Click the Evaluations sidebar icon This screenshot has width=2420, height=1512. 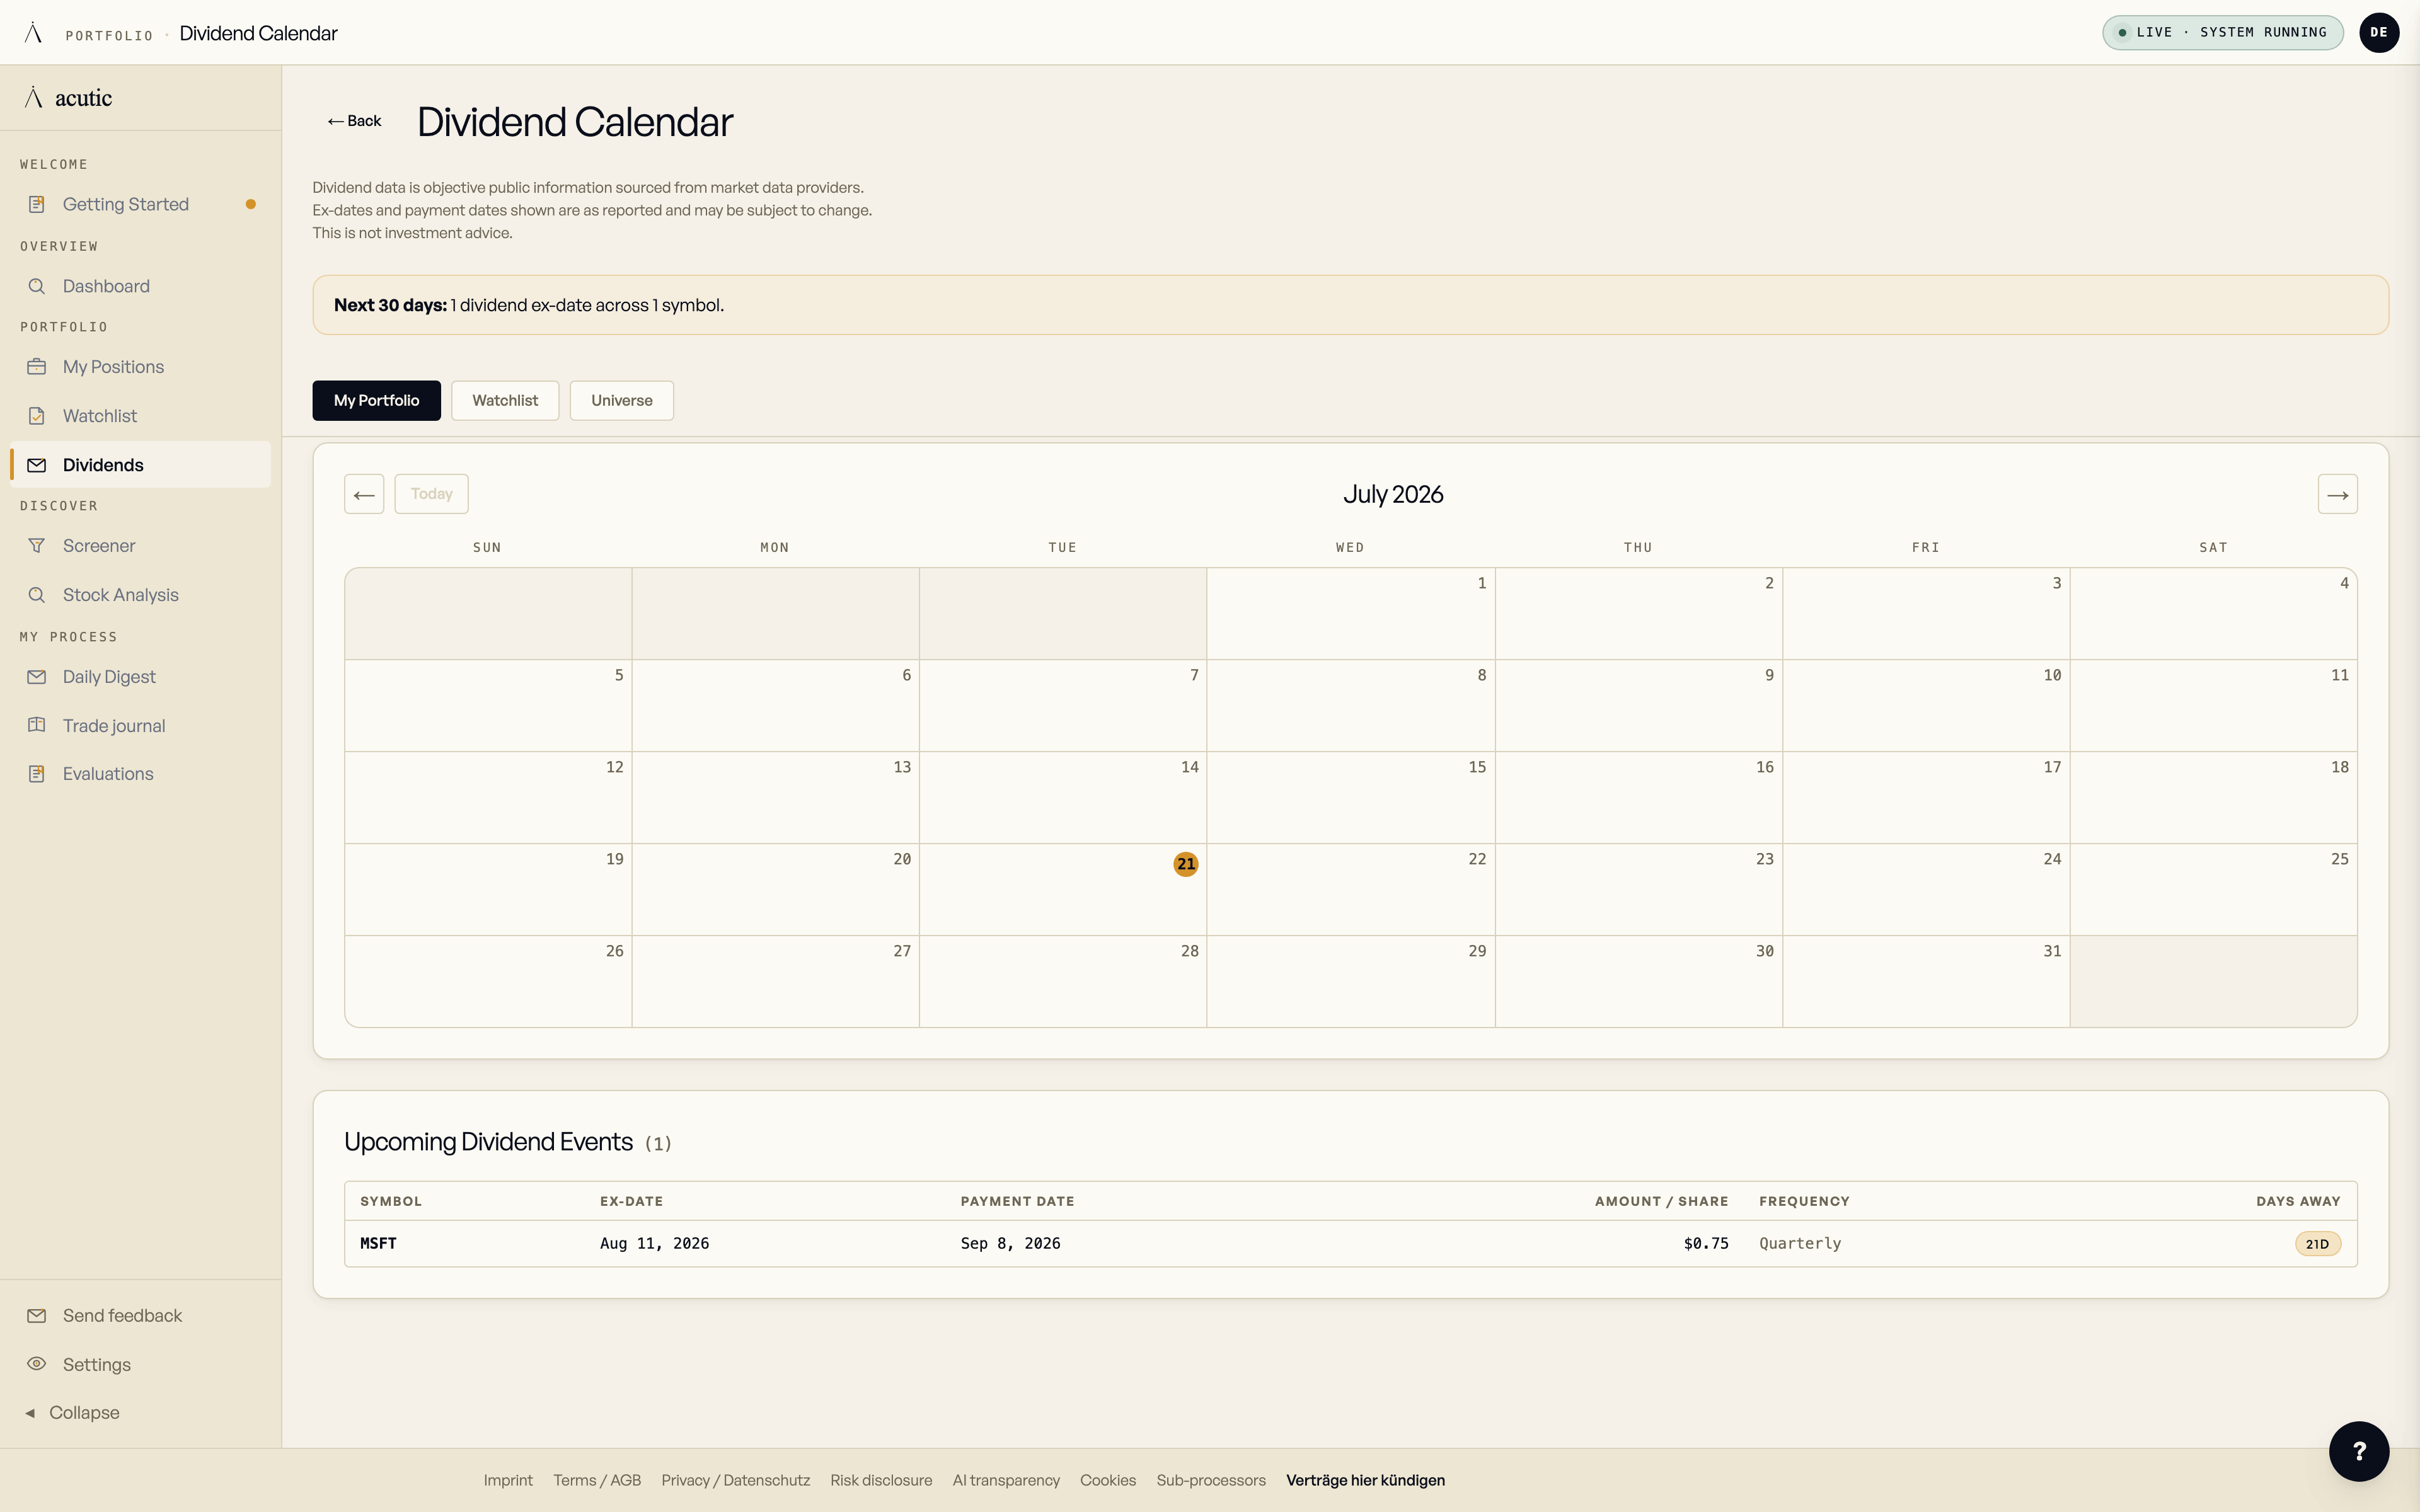tap(37, 774)
